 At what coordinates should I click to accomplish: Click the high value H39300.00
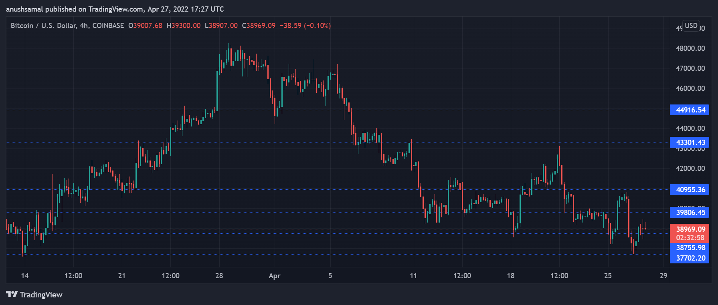click(x=184, y=26)
